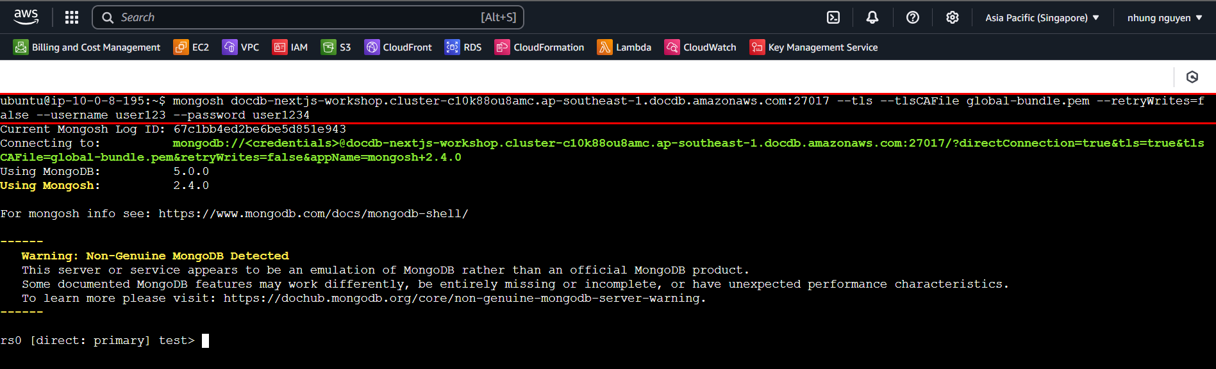The height and width of the screenshot is (369, 1216).
Task: Focus the AWS Search field
Action: pyautogui.click(x=308, y=17)
